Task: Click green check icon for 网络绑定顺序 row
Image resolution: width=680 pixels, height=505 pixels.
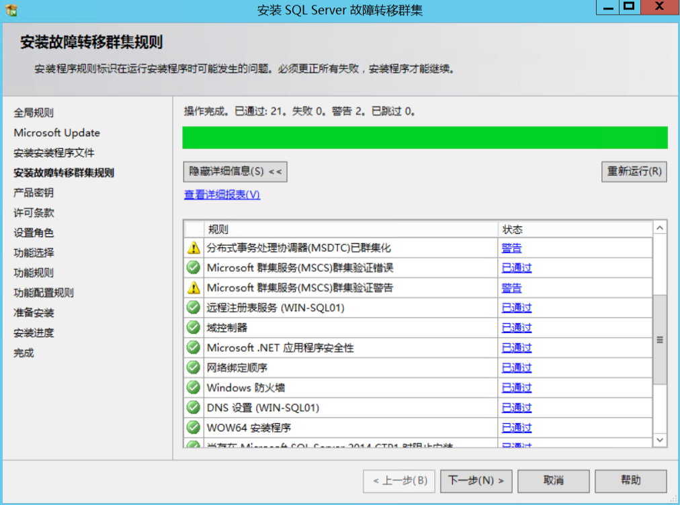Action: click(194, 367)
